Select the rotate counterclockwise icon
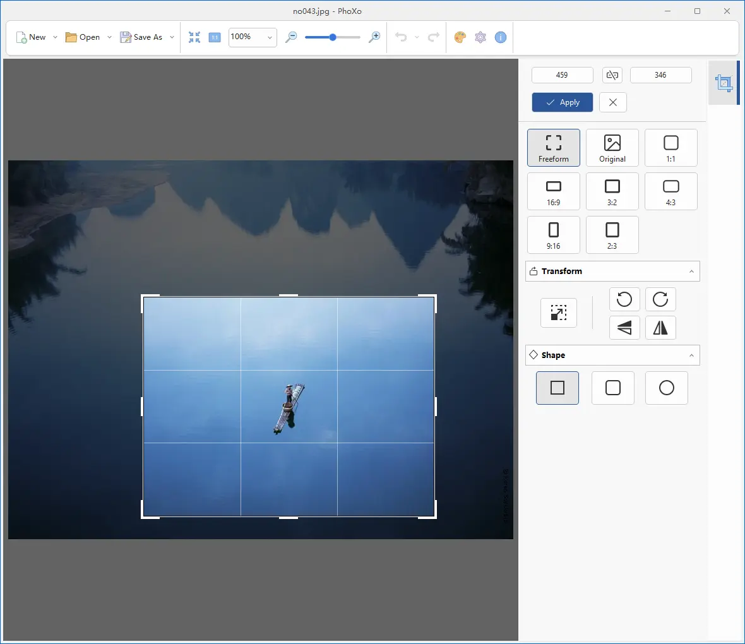745x644 pixels. [x=624, y=299]
